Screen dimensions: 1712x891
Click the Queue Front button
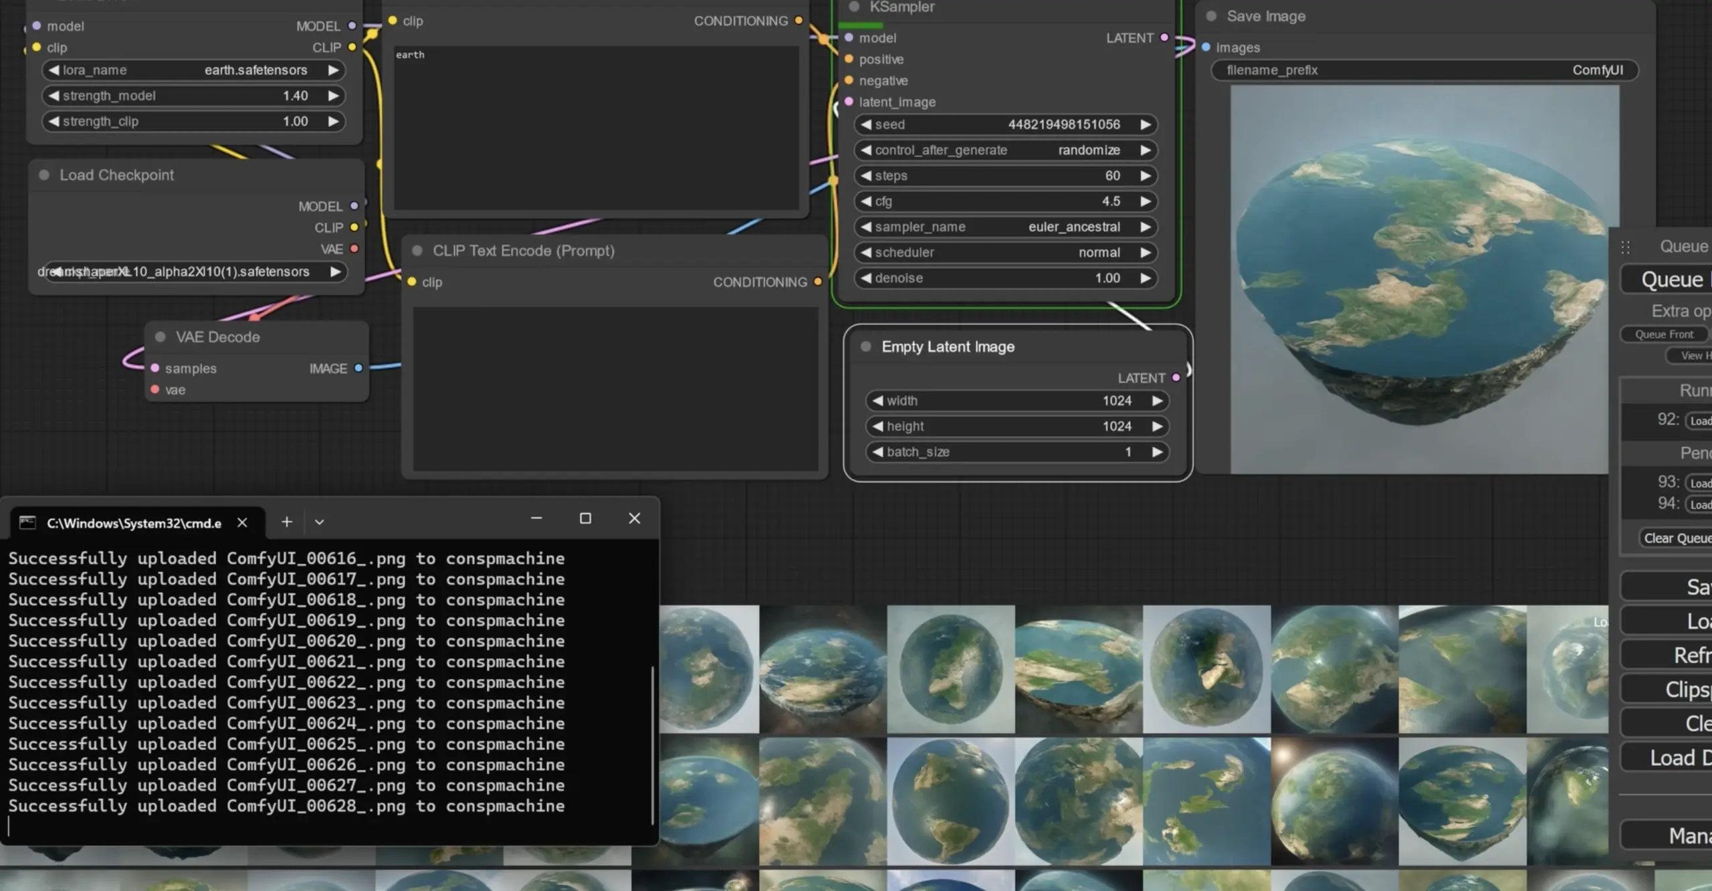point(1664,334)
